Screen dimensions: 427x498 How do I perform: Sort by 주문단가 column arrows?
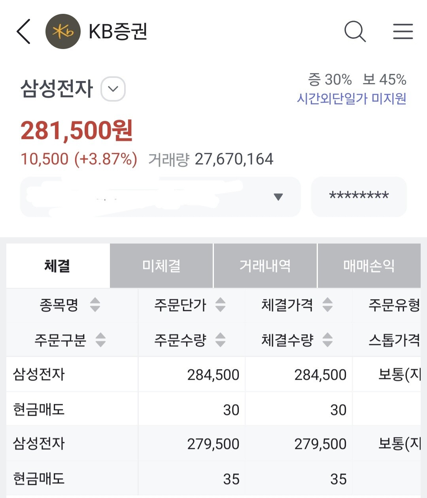(220, 305)
